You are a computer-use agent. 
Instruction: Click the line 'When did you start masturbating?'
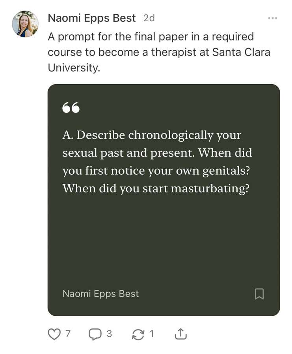pyautogui.click(x=156, y=188)
